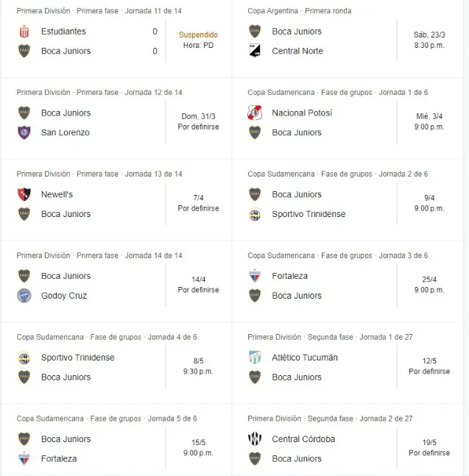Screen dimensions: 469x476
Task: Open the Estudiantes team name link
Action: [63, 32]
